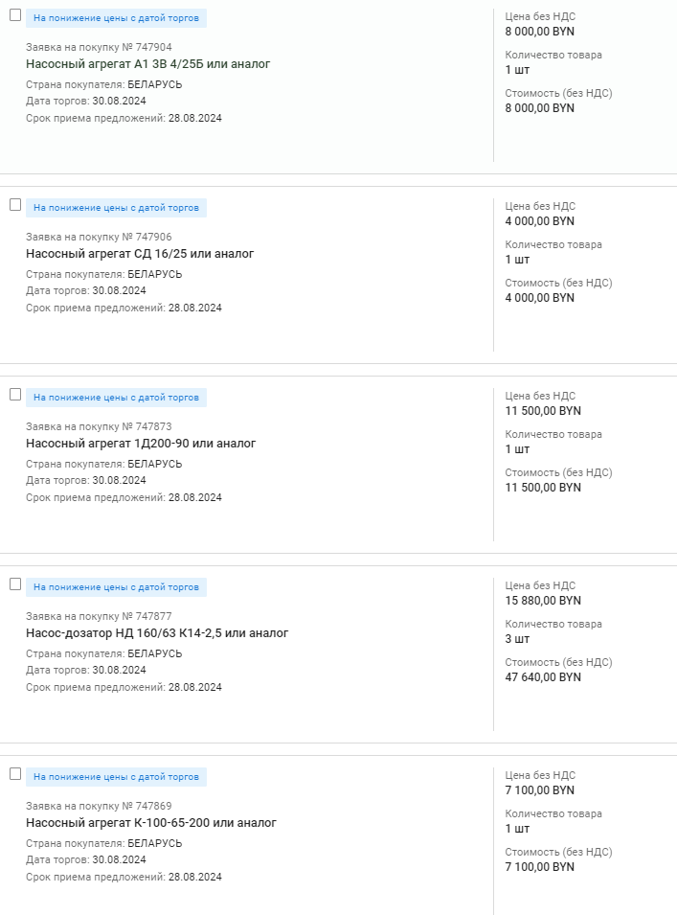Click price-reduction tag above request № 747906
This screenshot has height=915, width=677.
click(x=116, y=208)
